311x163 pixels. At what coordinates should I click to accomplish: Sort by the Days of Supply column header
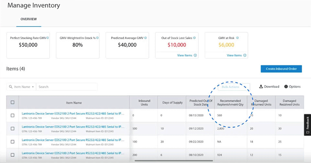click(172, 103)
